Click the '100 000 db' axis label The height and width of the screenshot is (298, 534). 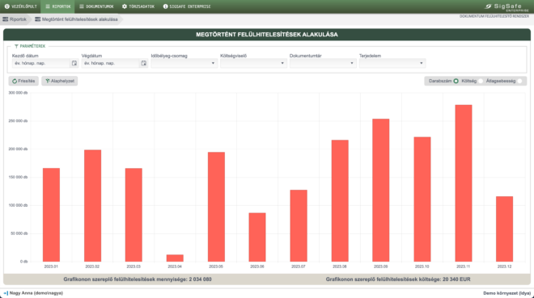pyautogui.click(x=18, y=206)
